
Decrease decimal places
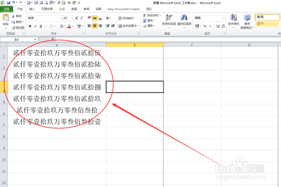[223, 26]
